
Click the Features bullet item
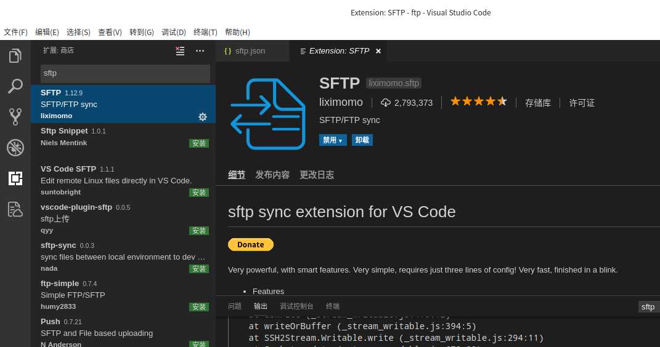[x=268, y=292]
